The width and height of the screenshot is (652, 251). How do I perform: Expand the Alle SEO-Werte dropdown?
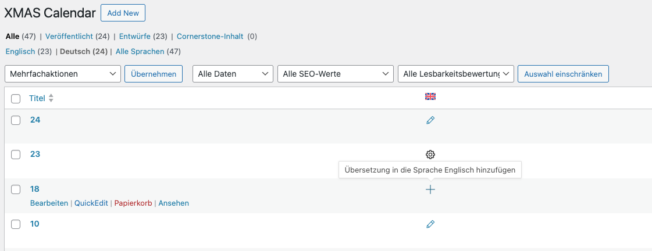(336, 74)
